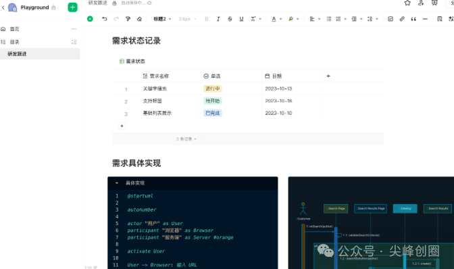The width and height of the screenshot is (454, 269).
Task: Click the 已完成 status tag
Action: pyautogui.click(x=213, y=113)
